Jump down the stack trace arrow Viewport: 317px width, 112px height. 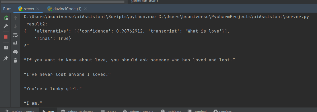point(15,26)
